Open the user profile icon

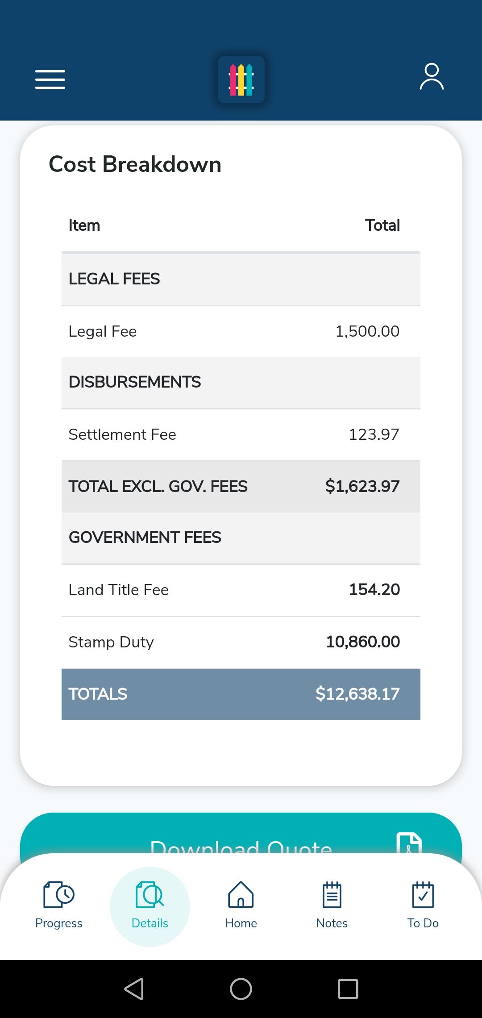[x=432, y=77]
